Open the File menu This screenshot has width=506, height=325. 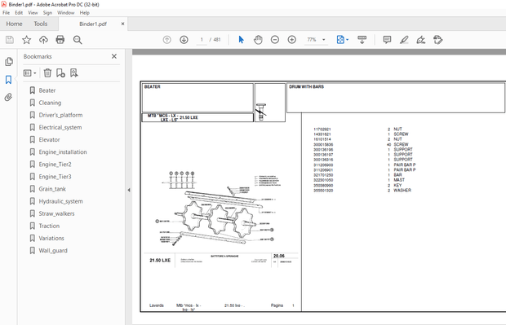7,13
